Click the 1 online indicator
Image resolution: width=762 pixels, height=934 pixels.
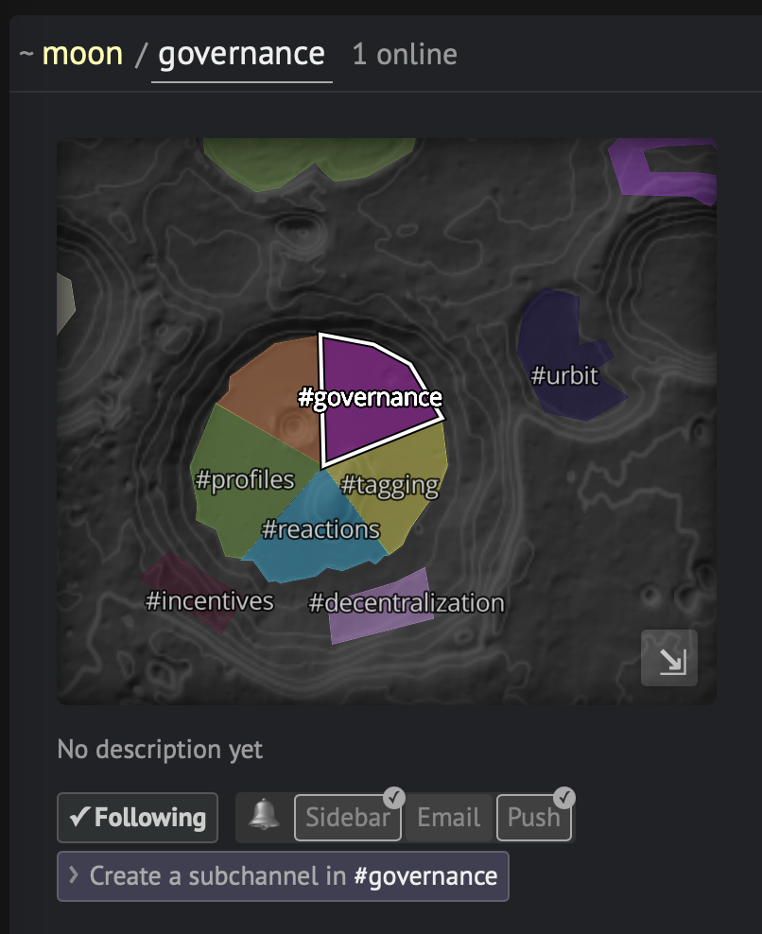click(406, 55)
